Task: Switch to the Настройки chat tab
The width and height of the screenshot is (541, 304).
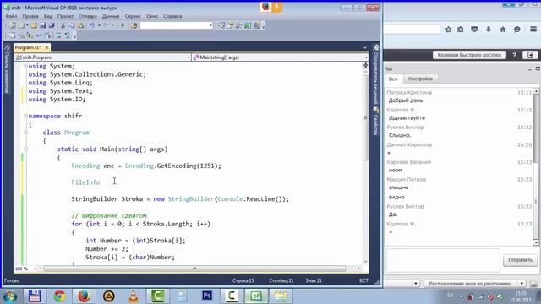Action: [x=420, y=79]
